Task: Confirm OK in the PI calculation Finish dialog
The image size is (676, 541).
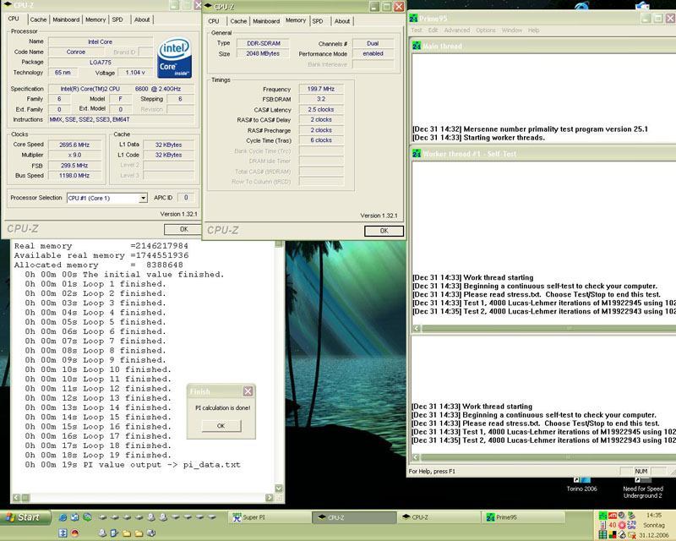Action: click(221, 425)
